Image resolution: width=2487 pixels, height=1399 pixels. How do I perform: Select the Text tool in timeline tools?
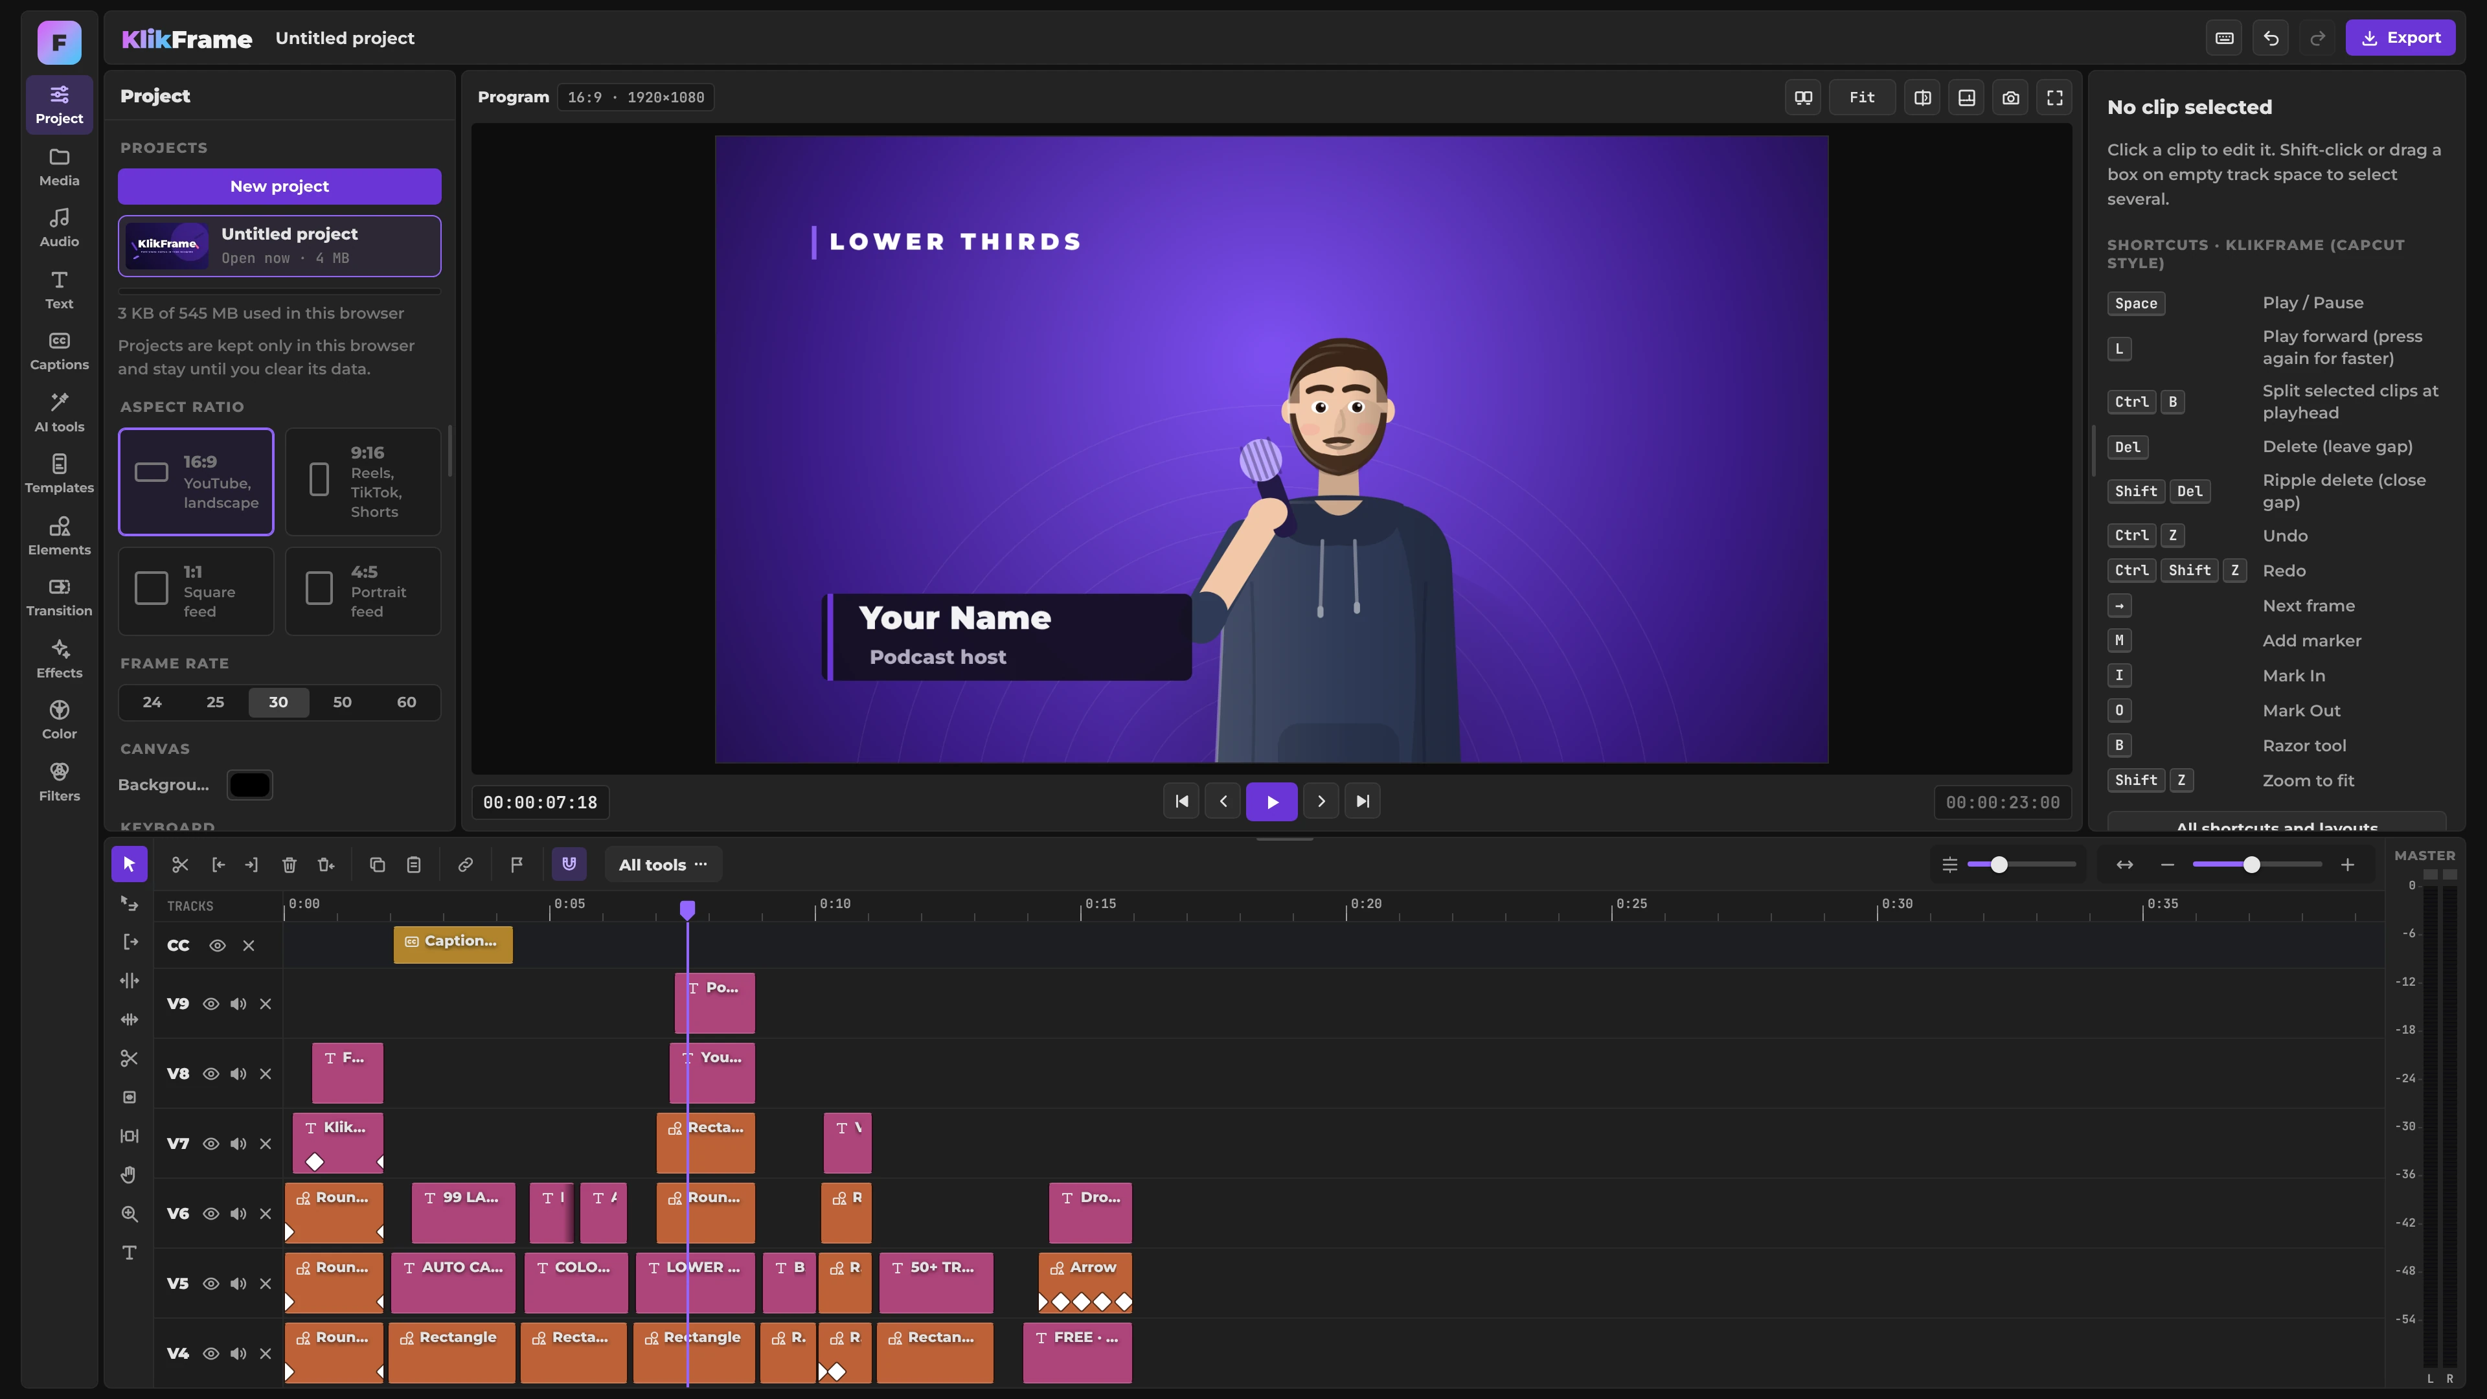130,1253
